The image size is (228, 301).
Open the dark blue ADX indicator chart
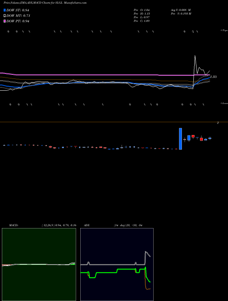tap(117, 265)
